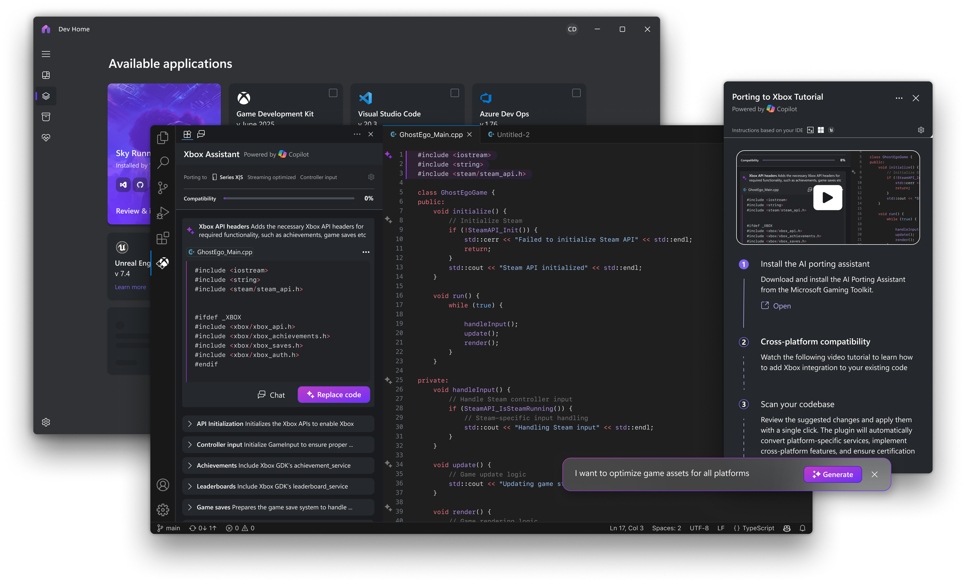Viewport: 966px width, 584px height.
Task: Open Dev Home settings gear
Action: (46, 422)
